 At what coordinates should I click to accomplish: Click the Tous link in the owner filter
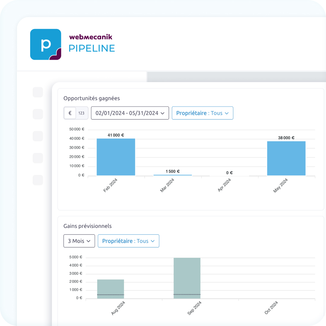217,113
